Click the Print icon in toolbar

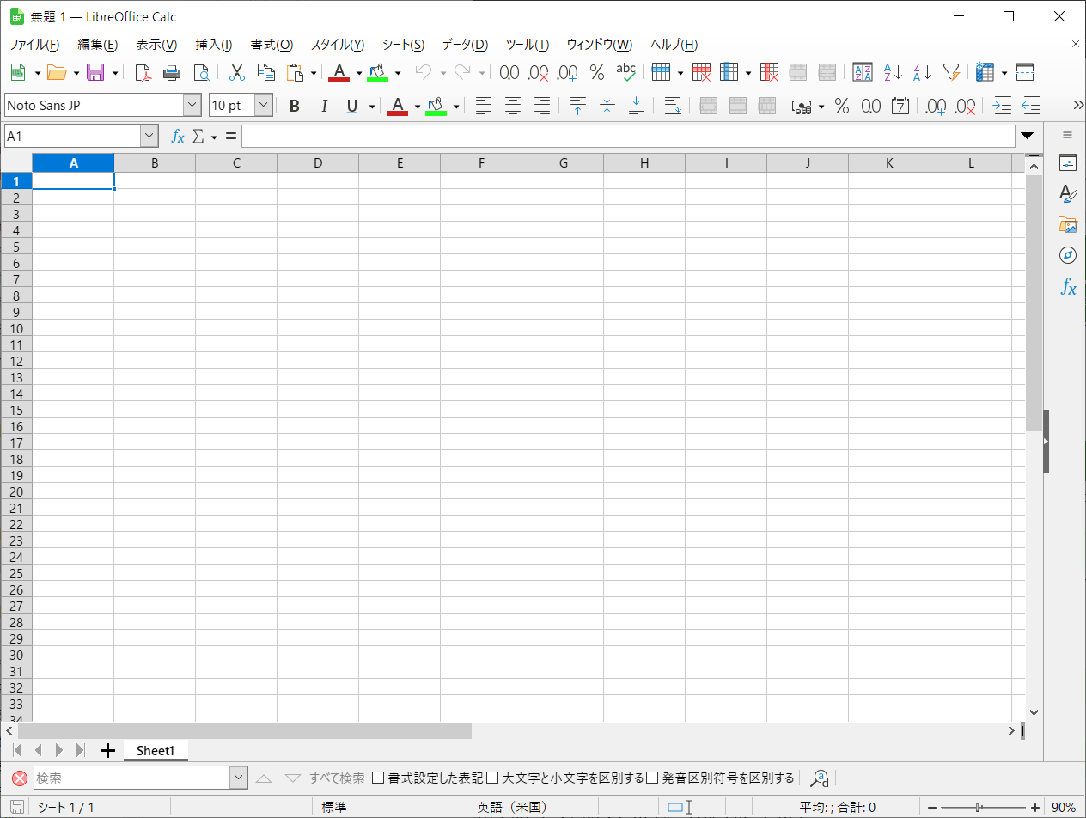click(172, 73)
